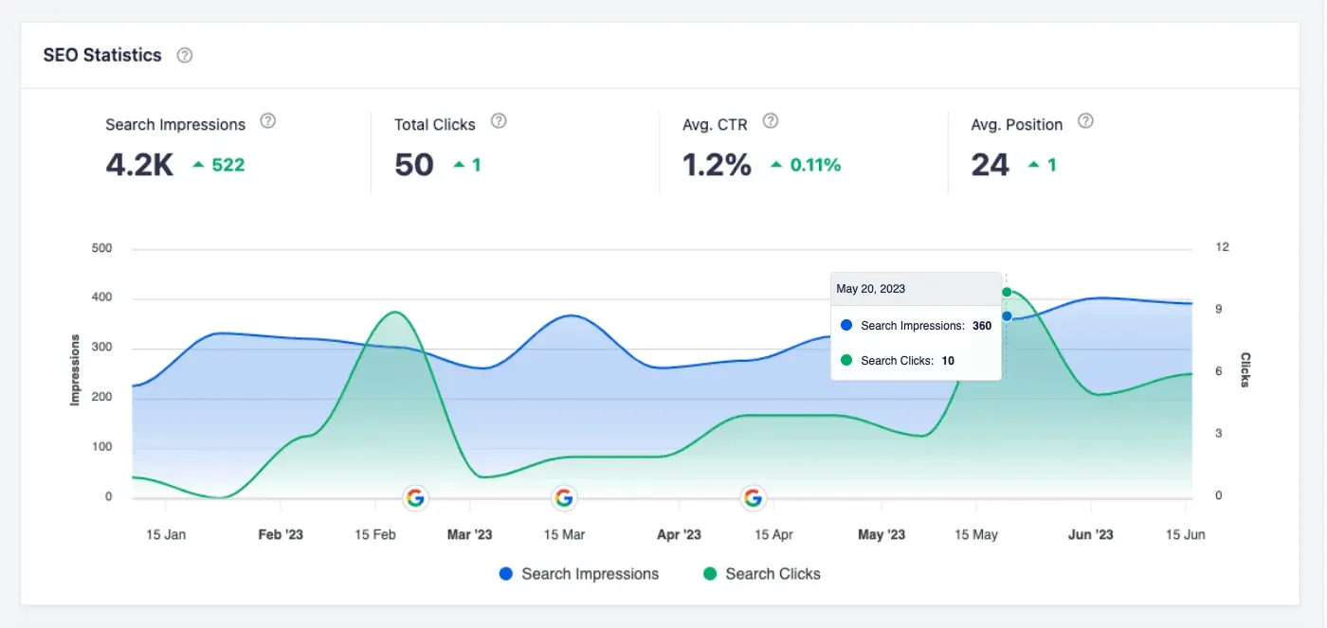
Task: Click the help icon next to SEO Statistics
Action: (184, 55)
